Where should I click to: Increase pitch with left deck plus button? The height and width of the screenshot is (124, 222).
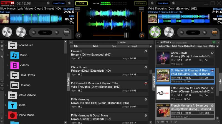pos(57,33)
